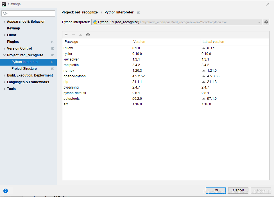274x197 pixels.
Task: Click the upgrade arrow for numpy 1.21.0
Action: pos(203,71)
